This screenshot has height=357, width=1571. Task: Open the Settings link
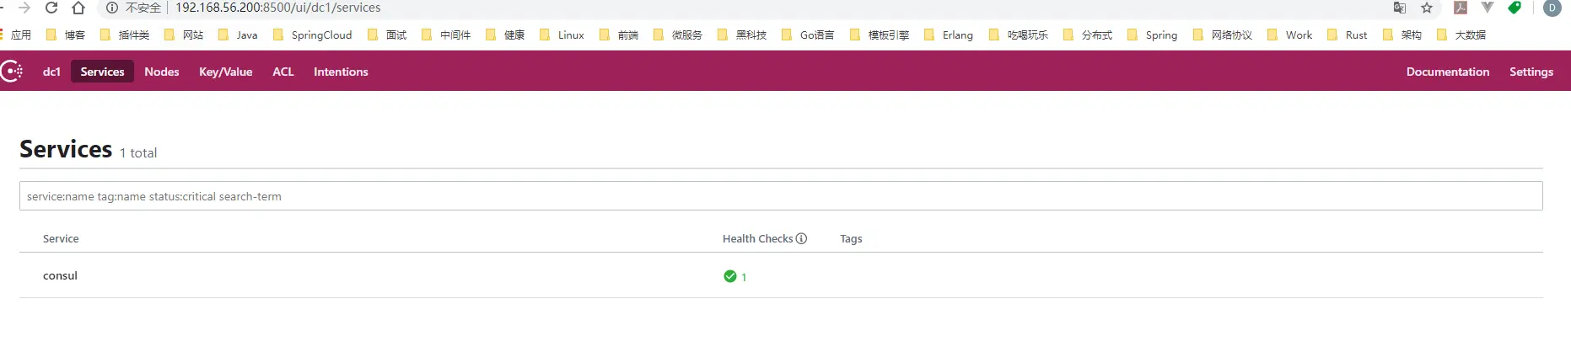point(1531,72)
